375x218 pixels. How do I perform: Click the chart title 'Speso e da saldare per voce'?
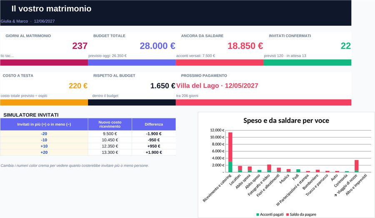coord(286,120)
